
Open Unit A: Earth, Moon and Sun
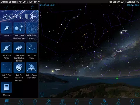click(19, 28)
